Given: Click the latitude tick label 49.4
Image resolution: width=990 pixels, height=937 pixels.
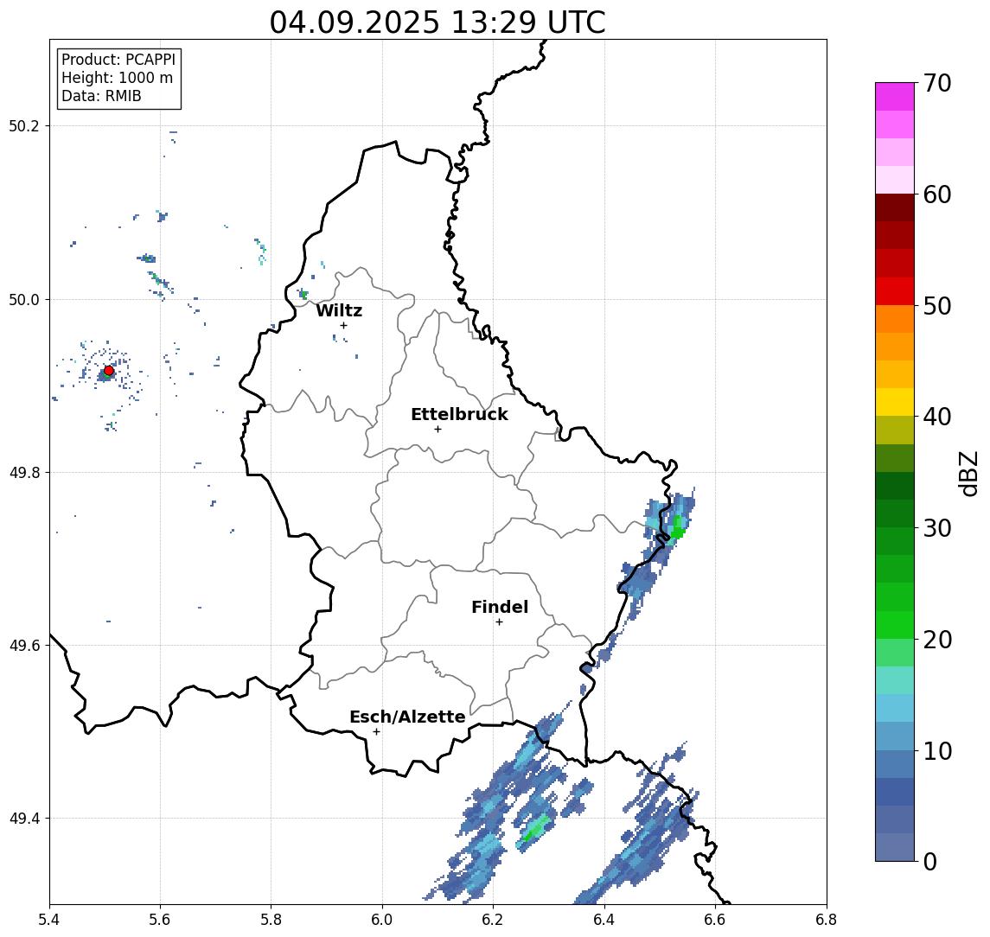Looking at the screenshot, I should pos(23,819).
